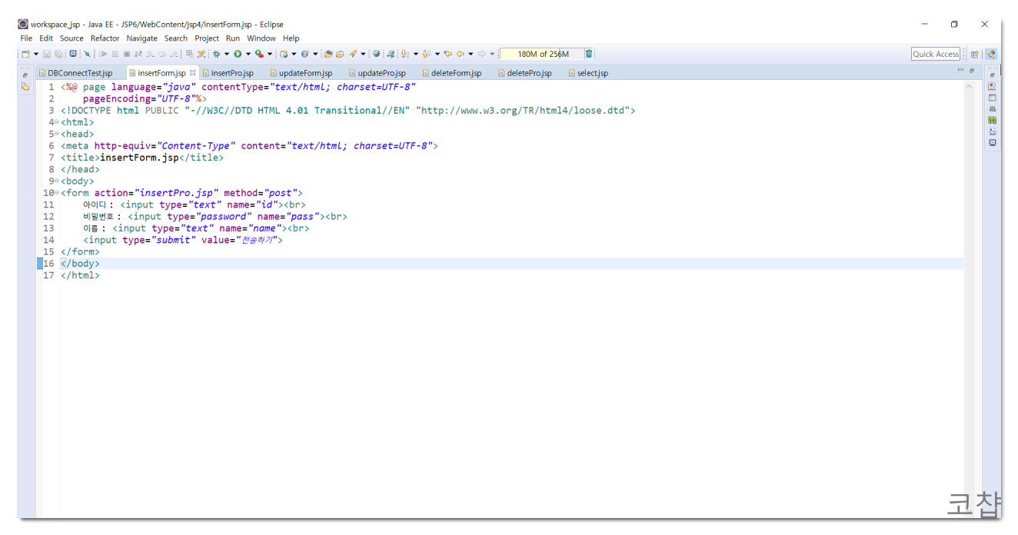Click the Previous Annotation icon
This screenshot has height=535, width=1018.
tap(426, 54)
